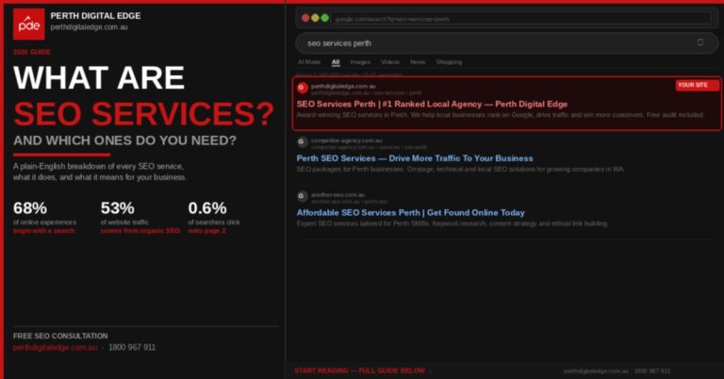The height and width of the screenshot is (379, 724).
Task: Open 'SEO Services Perth | #1 Ranked' result
Action: pos(432,104)
